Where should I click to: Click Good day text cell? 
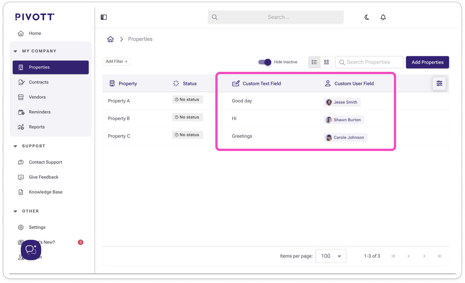(x=242, y=101)
